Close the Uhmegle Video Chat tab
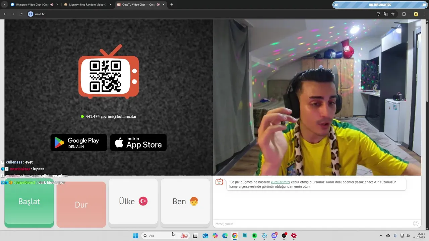 [57, 5]
